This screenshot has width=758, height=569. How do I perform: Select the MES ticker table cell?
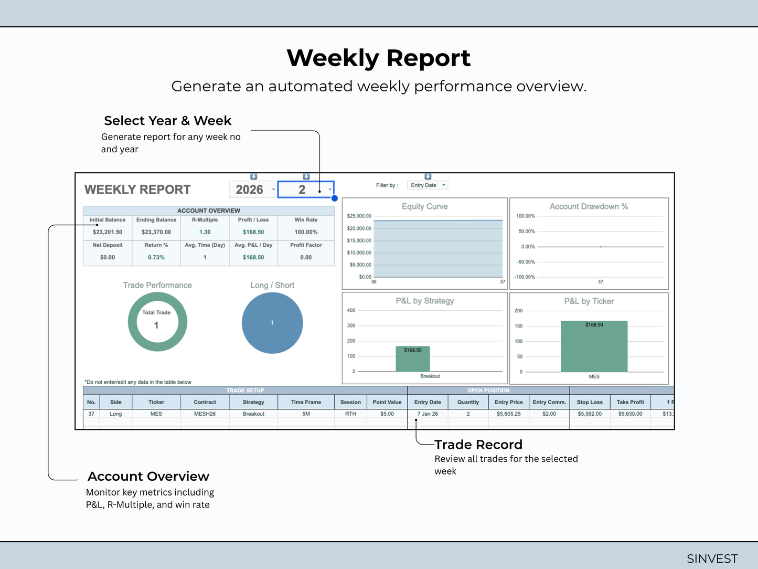156,414
